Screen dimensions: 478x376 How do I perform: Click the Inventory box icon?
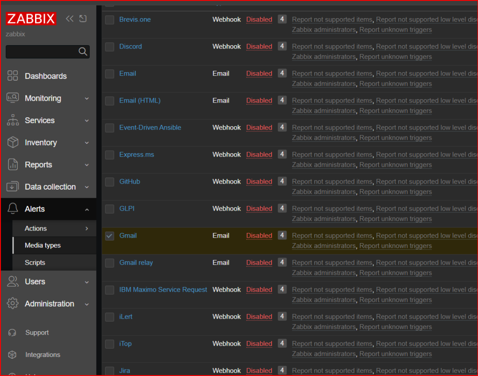pos(13,142)
